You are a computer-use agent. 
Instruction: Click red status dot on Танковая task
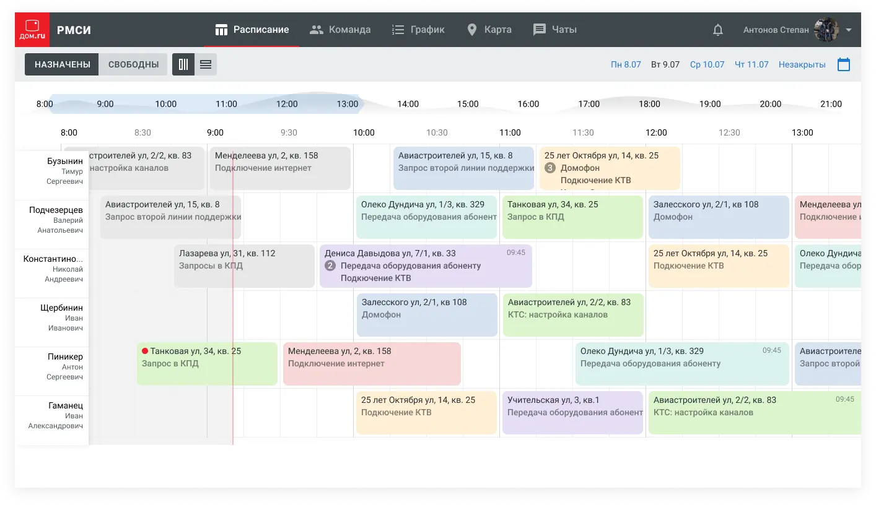[145, 351]
